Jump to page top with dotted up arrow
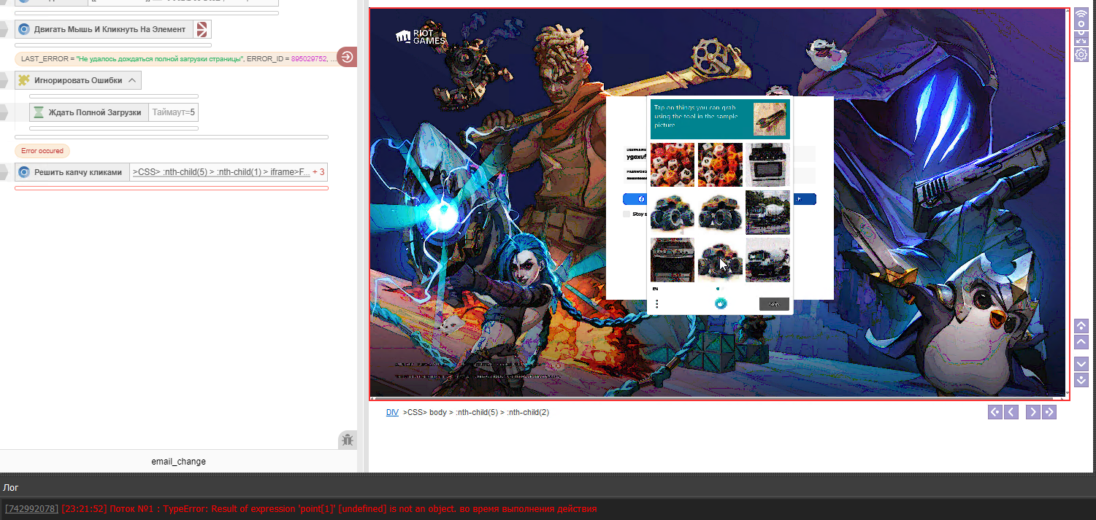Viewport: 1096px width, 520px height. (x=1081, y=326)
